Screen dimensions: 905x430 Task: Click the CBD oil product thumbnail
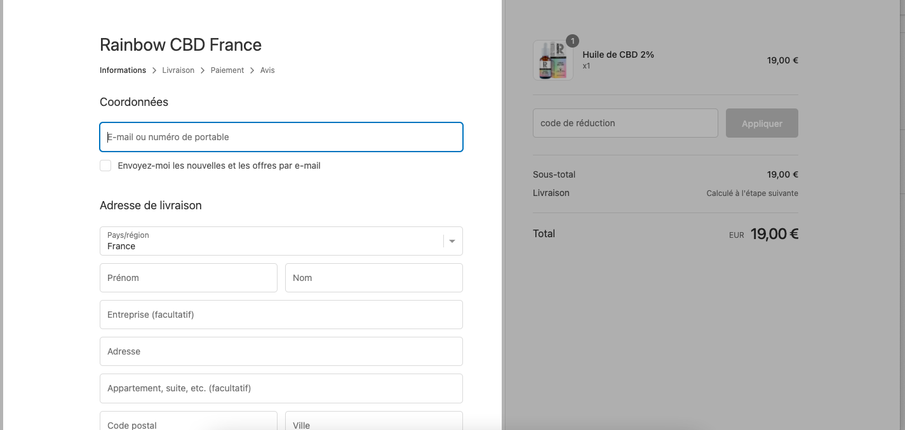(553, 60)
